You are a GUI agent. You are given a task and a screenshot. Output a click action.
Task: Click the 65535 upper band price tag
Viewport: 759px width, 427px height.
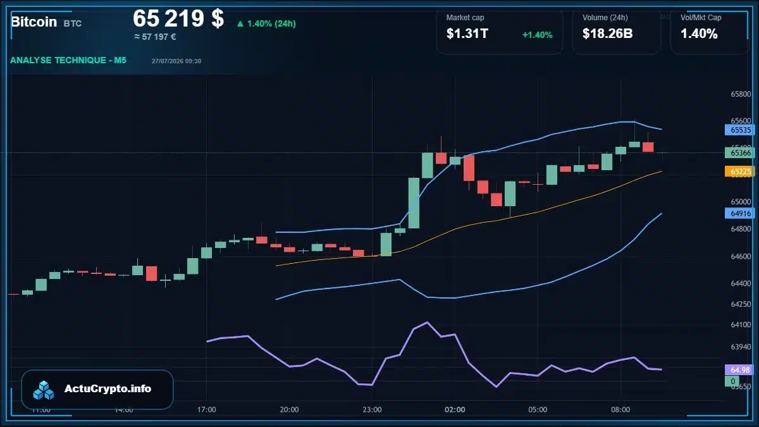pos(740,130)
